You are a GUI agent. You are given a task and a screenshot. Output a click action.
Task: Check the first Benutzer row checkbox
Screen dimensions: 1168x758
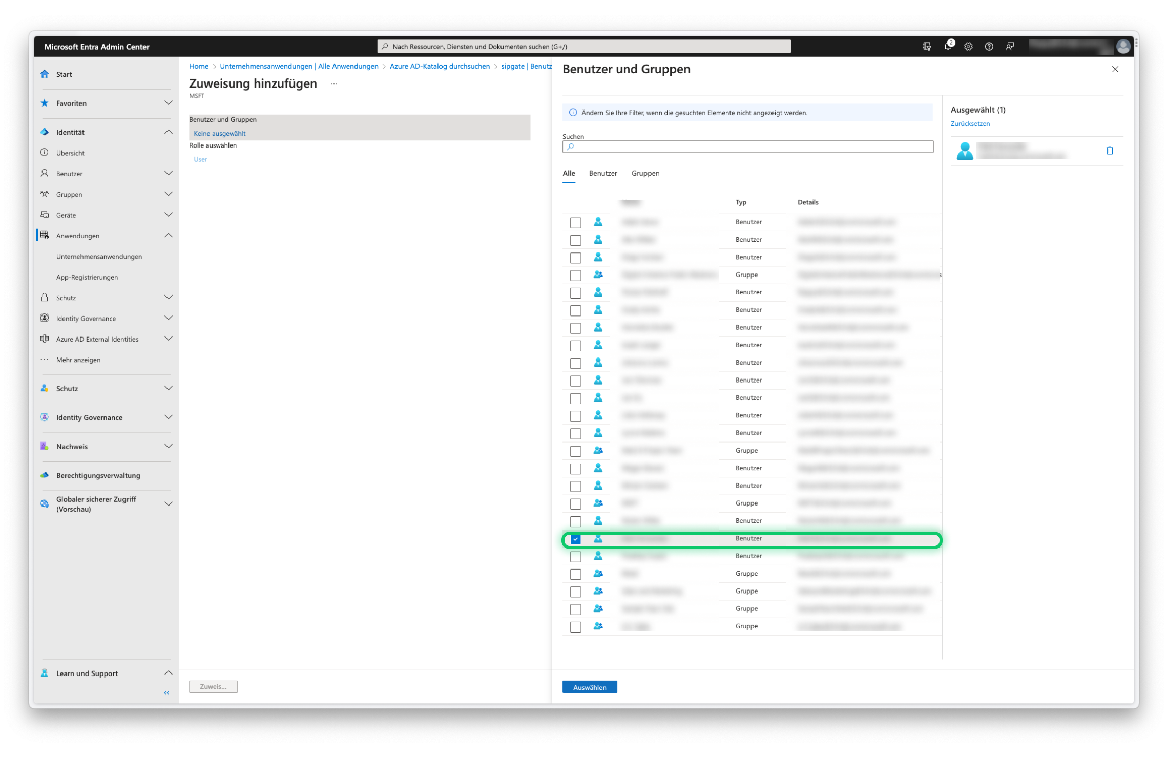575,222
